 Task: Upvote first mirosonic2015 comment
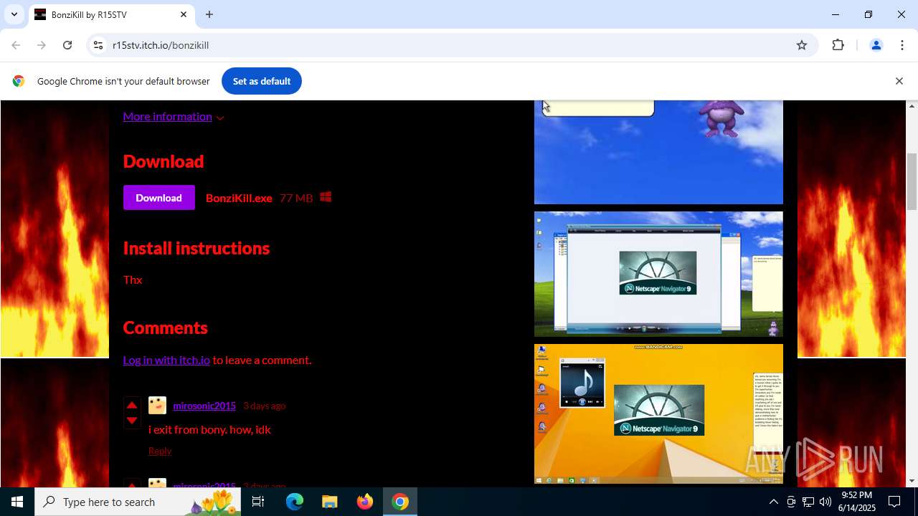point(132,405)
